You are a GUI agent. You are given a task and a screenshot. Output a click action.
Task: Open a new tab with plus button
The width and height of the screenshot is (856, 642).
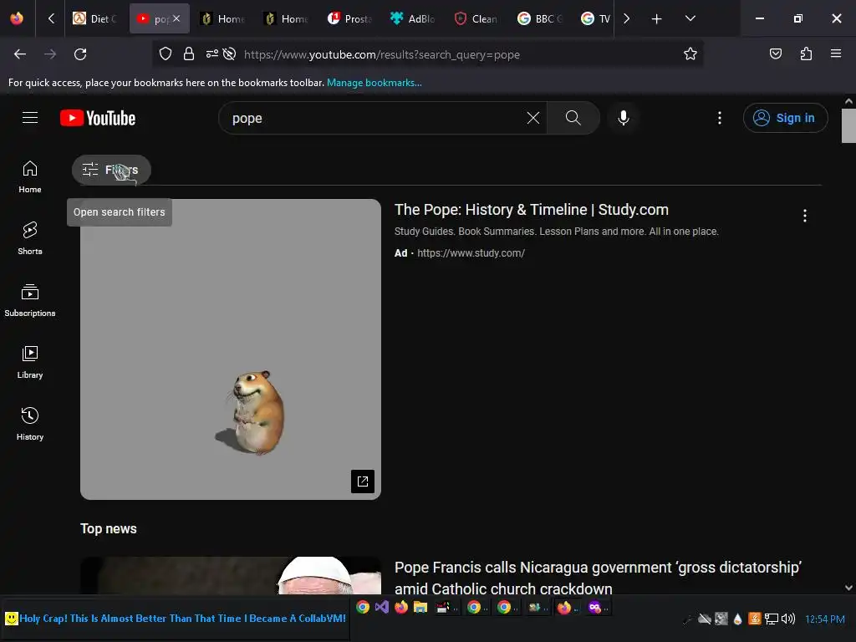[x=657, y=19]
